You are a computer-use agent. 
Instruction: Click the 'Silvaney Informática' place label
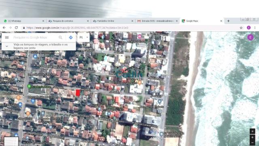tap(43, 52)
